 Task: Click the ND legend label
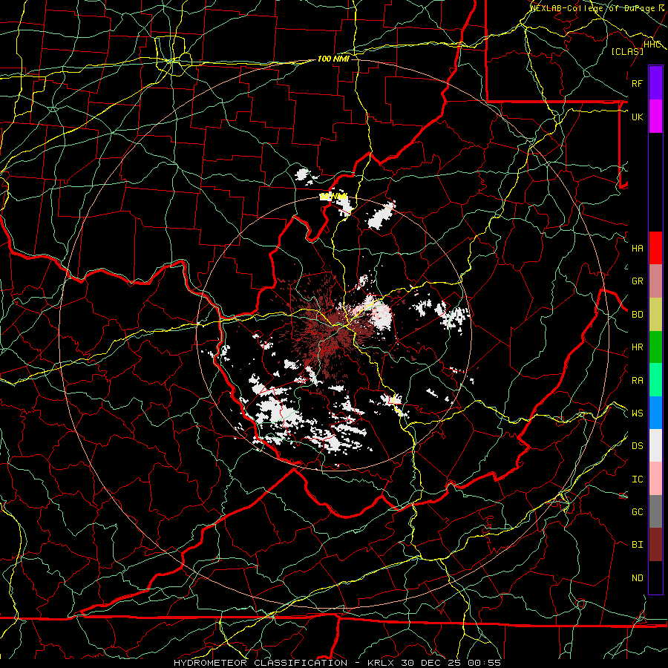(x=637, y=578)
